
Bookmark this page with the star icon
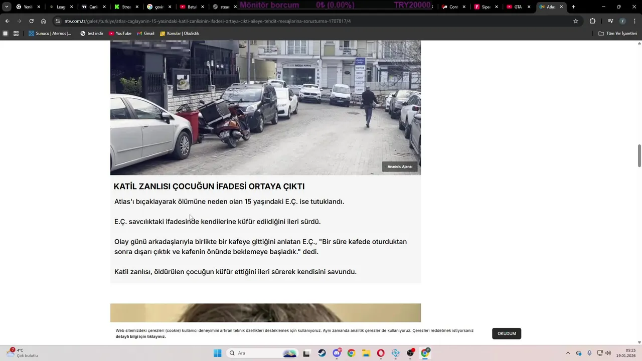tap(576, 21)
